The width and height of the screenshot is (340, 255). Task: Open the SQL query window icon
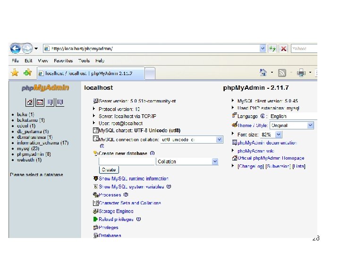[x=40, y=102]
